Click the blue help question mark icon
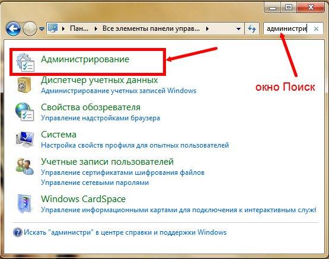The image size is (329, 259). coord(17,232)
